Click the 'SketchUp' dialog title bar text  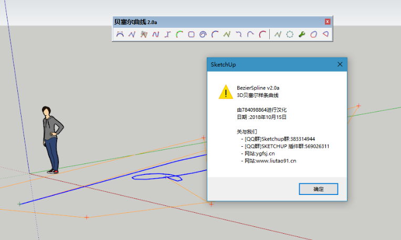click(x=223, y=64)
